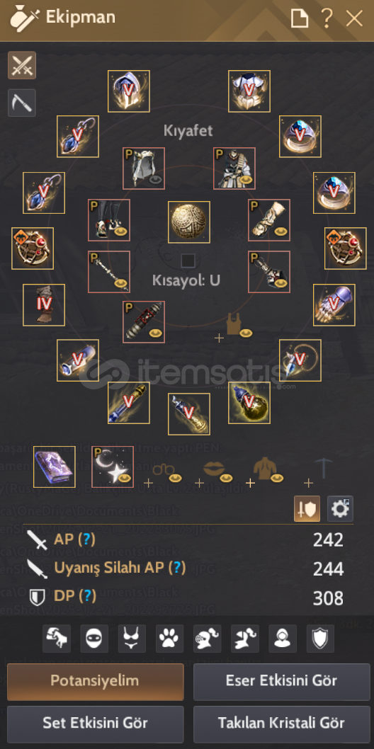Click the gloves equipment slot

point(334,305)
